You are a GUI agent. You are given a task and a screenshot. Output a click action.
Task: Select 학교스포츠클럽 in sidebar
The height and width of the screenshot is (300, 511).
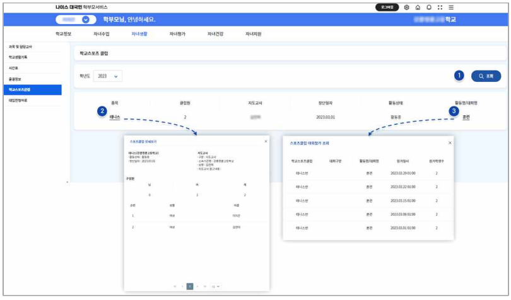32,89
